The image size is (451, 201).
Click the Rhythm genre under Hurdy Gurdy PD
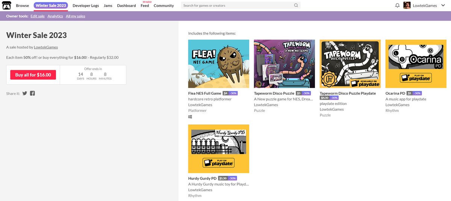tap(195, 196)
